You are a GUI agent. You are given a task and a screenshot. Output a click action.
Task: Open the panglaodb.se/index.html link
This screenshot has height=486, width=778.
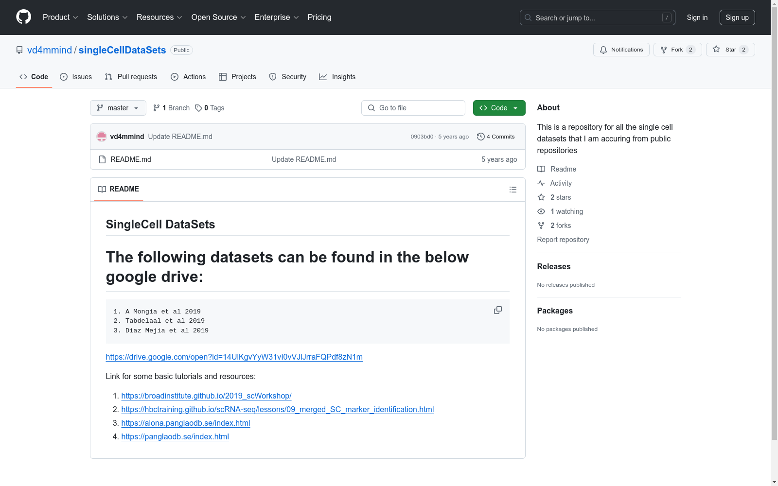[x=175, y=436]
